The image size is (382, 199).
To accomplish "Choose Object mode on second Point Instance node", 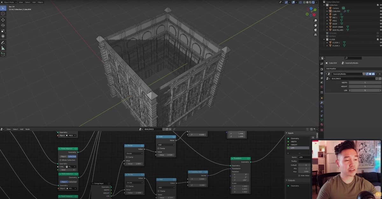I will (x=64, y=182).
